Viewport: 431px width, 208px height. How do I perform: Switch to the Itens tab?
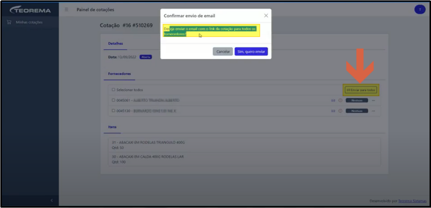112,127
